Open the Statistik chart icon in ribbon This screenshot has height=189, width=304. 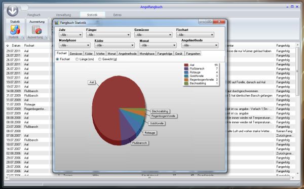pyautogui.click(x=15, y=30)
